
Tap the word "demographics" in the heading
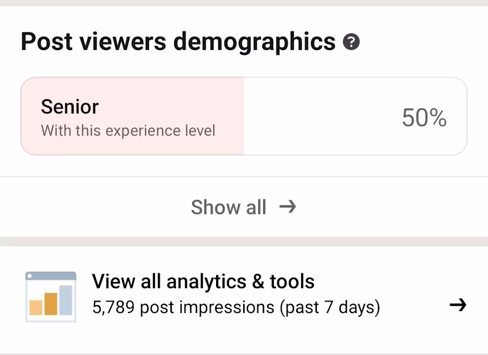254,42
